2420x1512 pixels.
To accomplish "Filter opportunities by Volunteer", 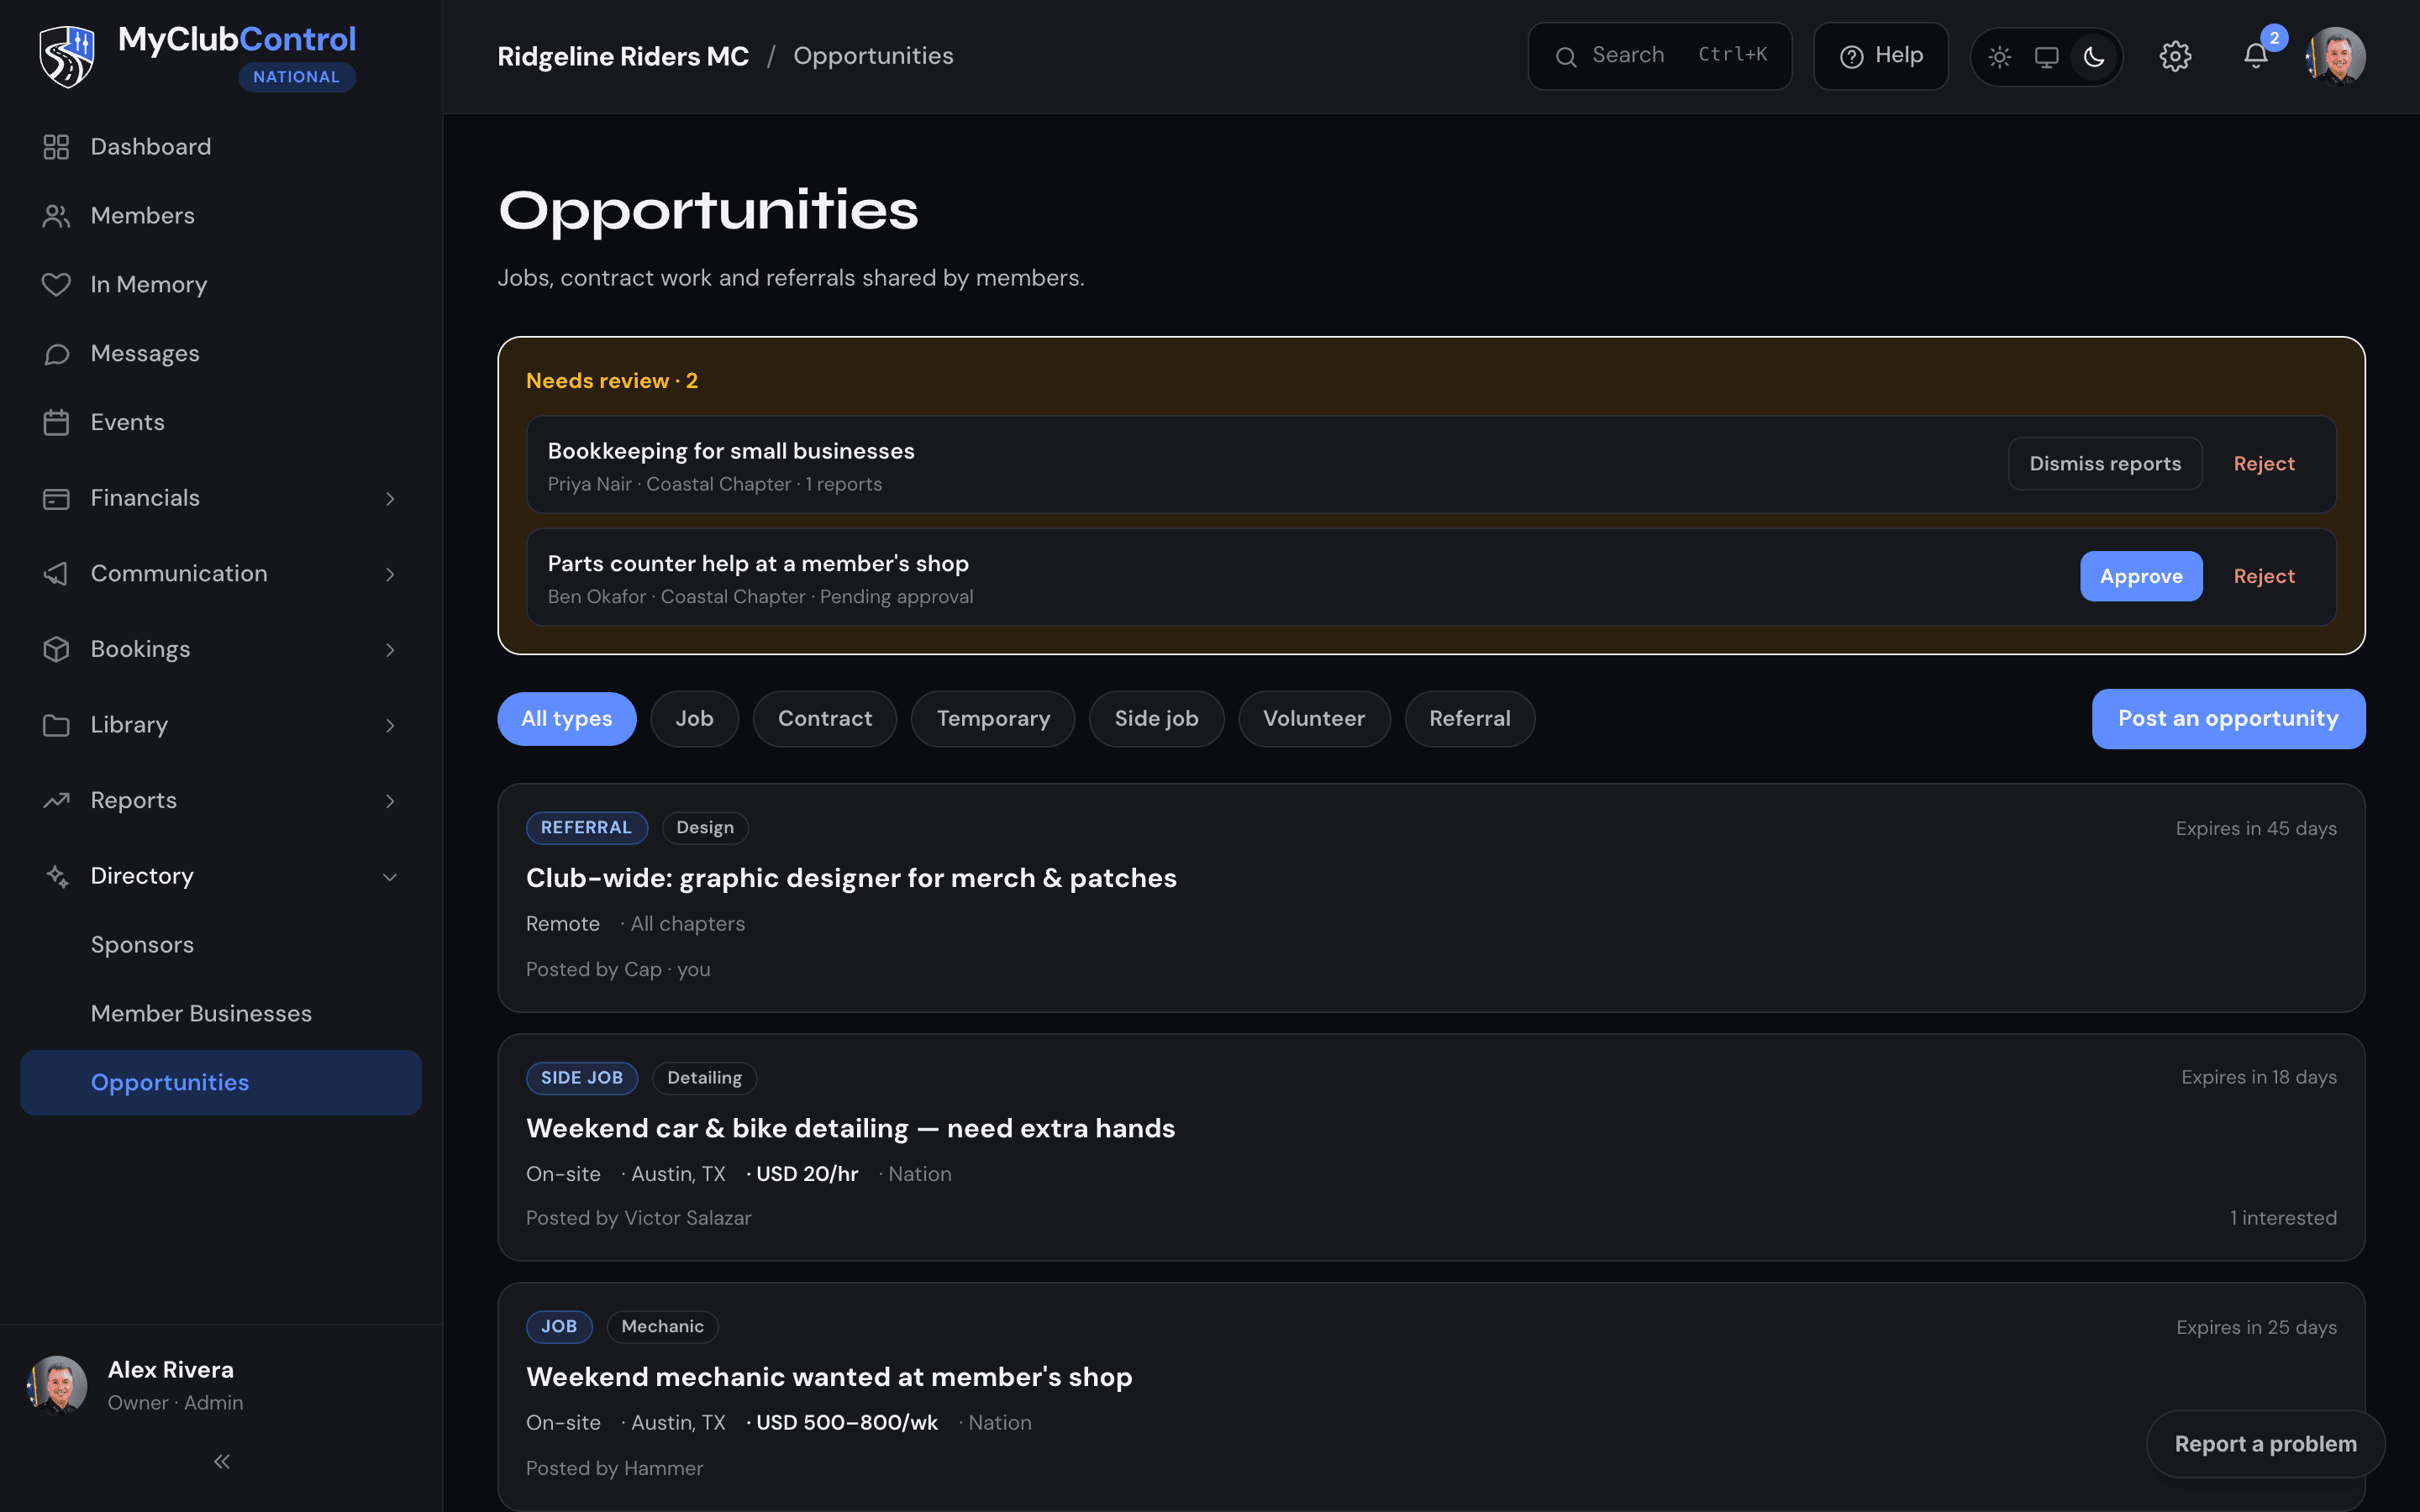I will [1313, 719].
